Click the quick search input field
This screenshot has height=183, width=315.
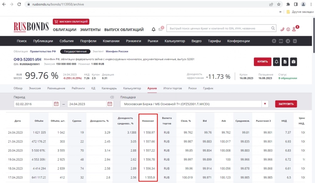point(216,29)
